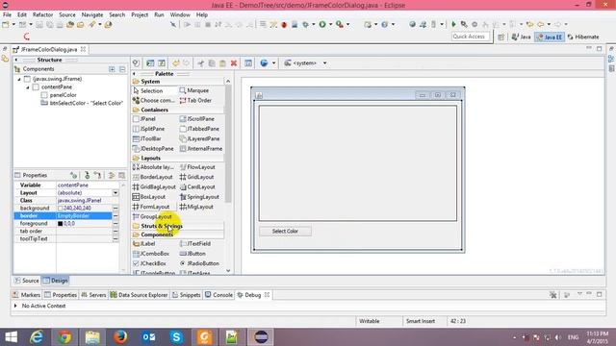Expand the No Active Context node
The image size is (616, 346).
pos(15,306)
